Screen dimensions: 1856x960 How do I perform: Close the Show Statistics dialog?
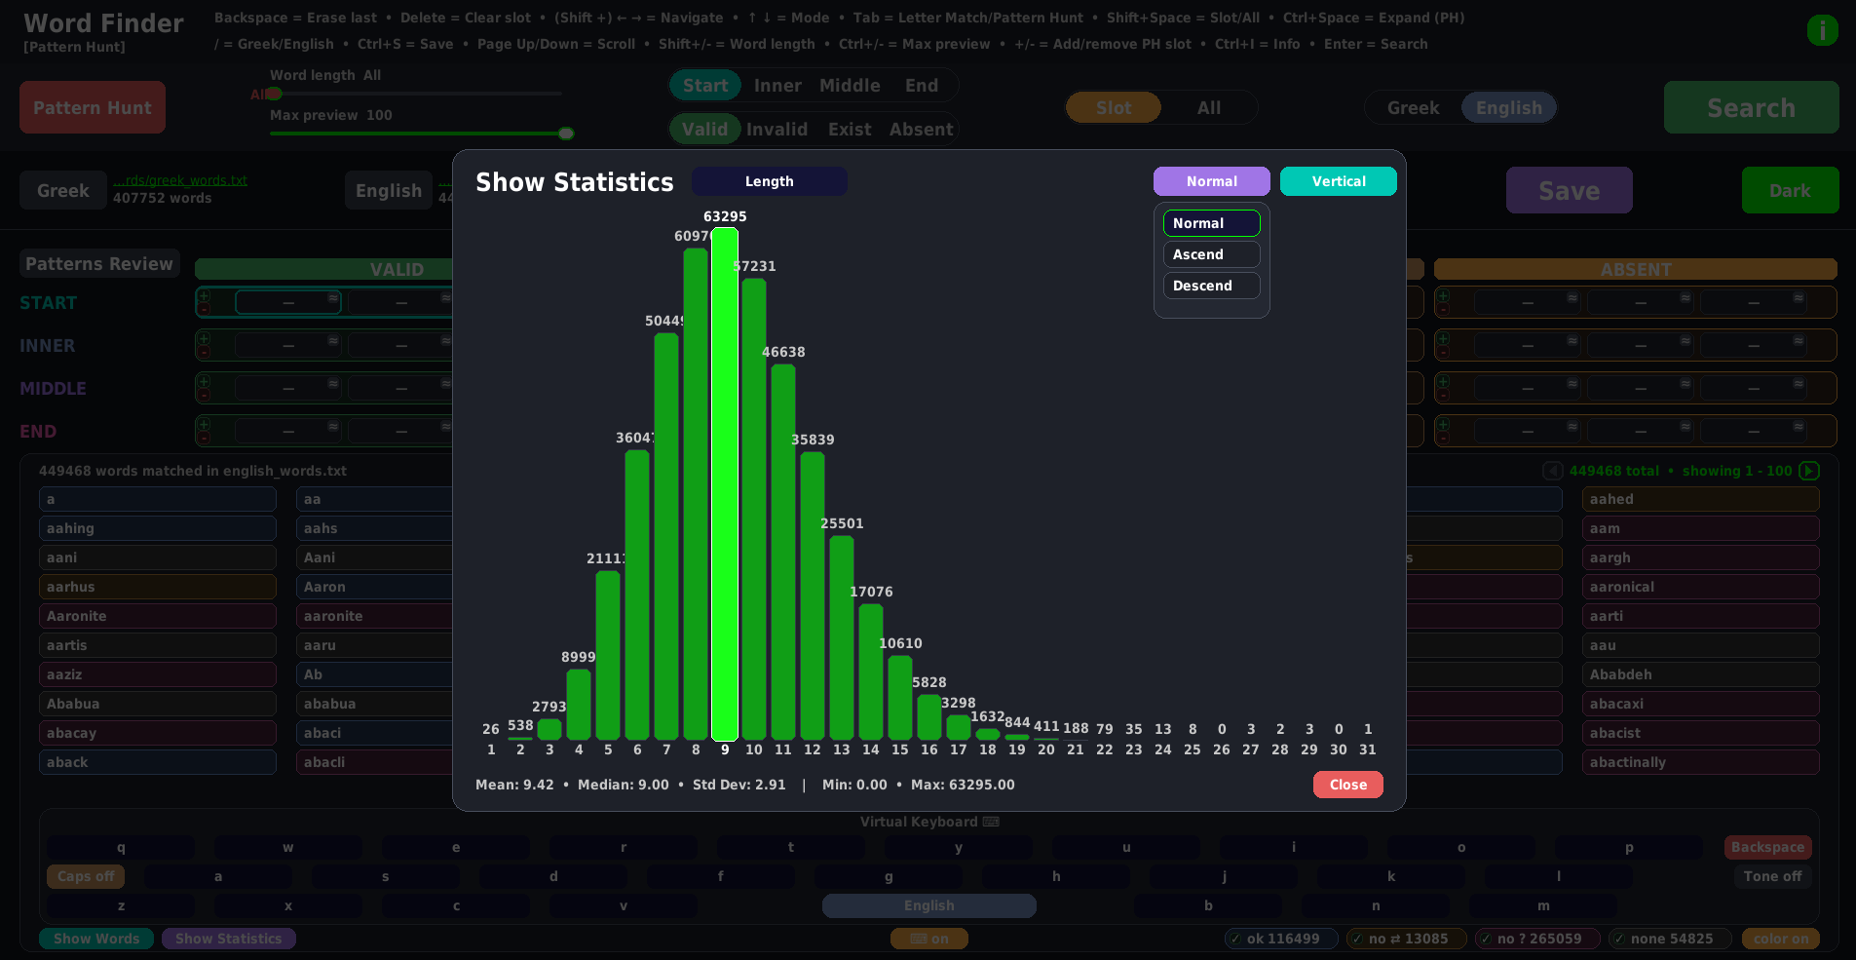pos(1347,785)
